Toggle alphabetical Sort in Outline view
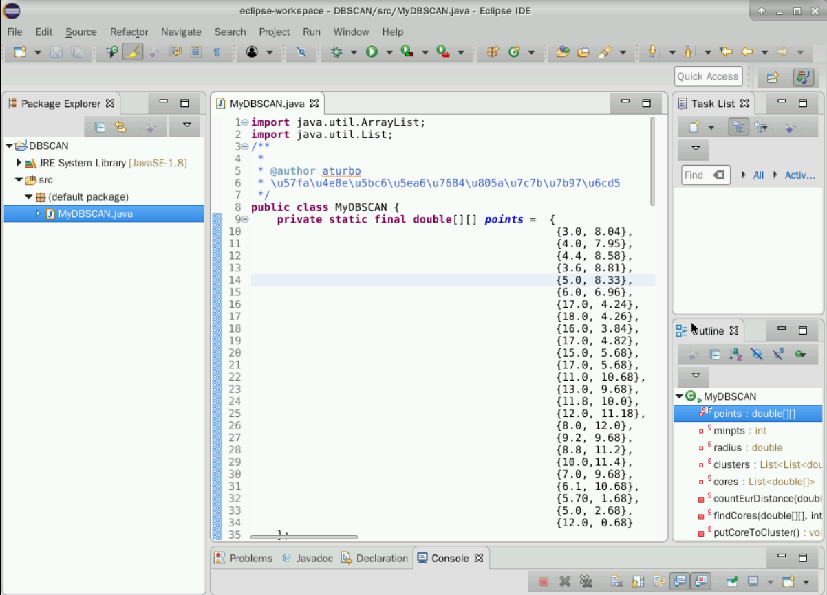 coord(736,355)
